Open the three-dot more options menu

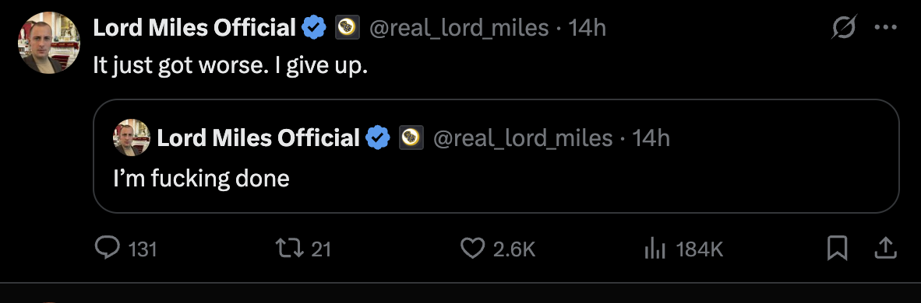(x=886, y=27)
